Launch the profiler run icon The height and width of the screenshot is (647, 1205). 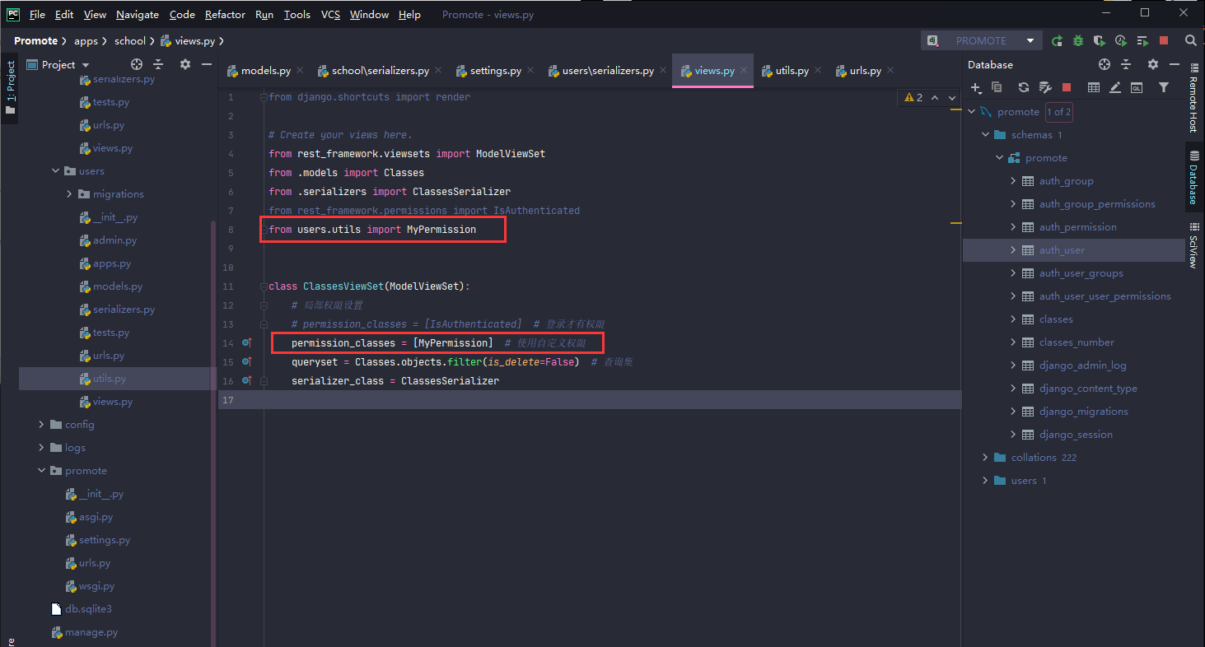[x=1121, y=40]
